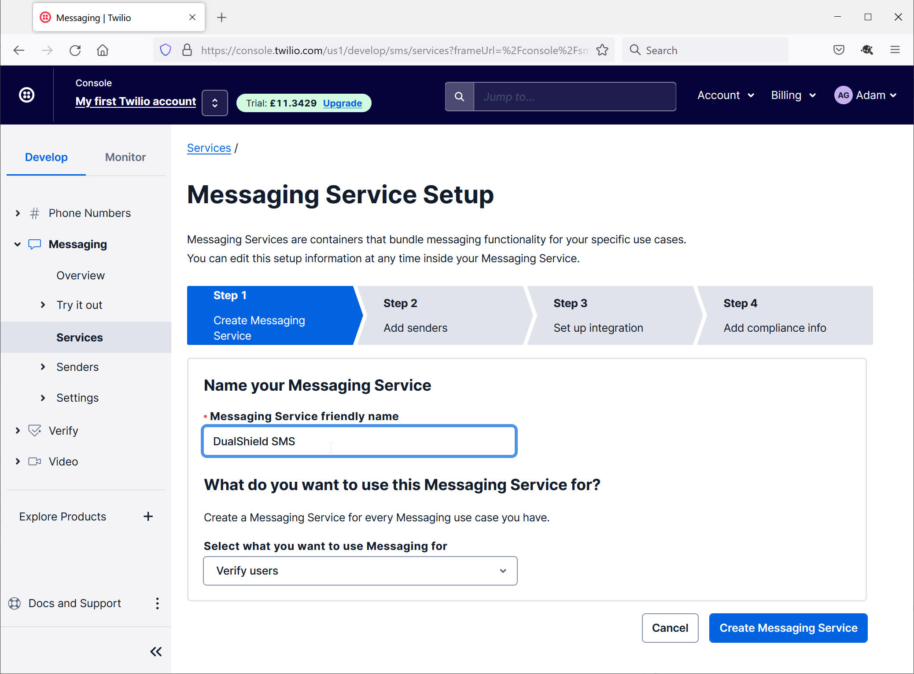Open Docs and Support three-dot menu
This screenshot has height=674, width=914.
tap(157, 603)
